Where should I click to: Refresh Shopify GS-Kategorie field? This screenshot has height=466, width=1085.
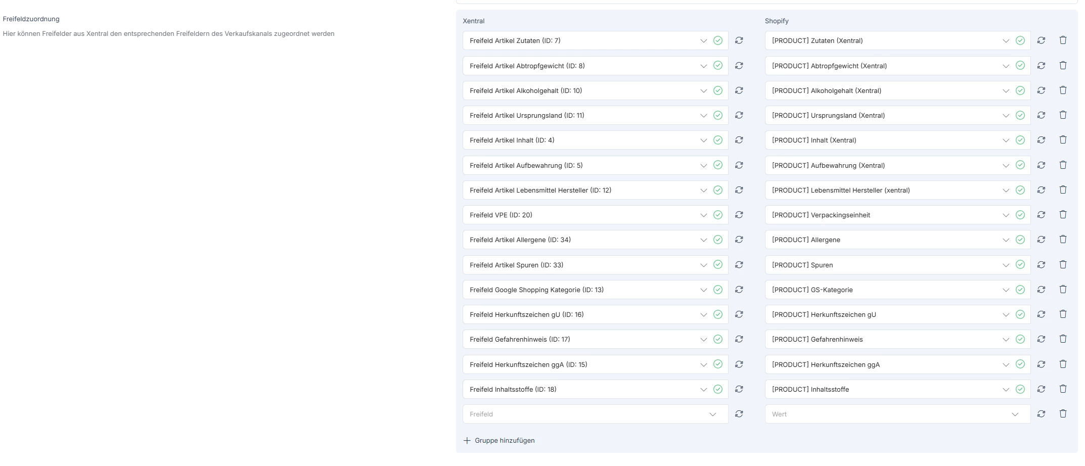point(1041,290)
